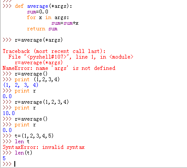Click the blue '(1, 2, 3, 4)' output

[x=20, y=85]
